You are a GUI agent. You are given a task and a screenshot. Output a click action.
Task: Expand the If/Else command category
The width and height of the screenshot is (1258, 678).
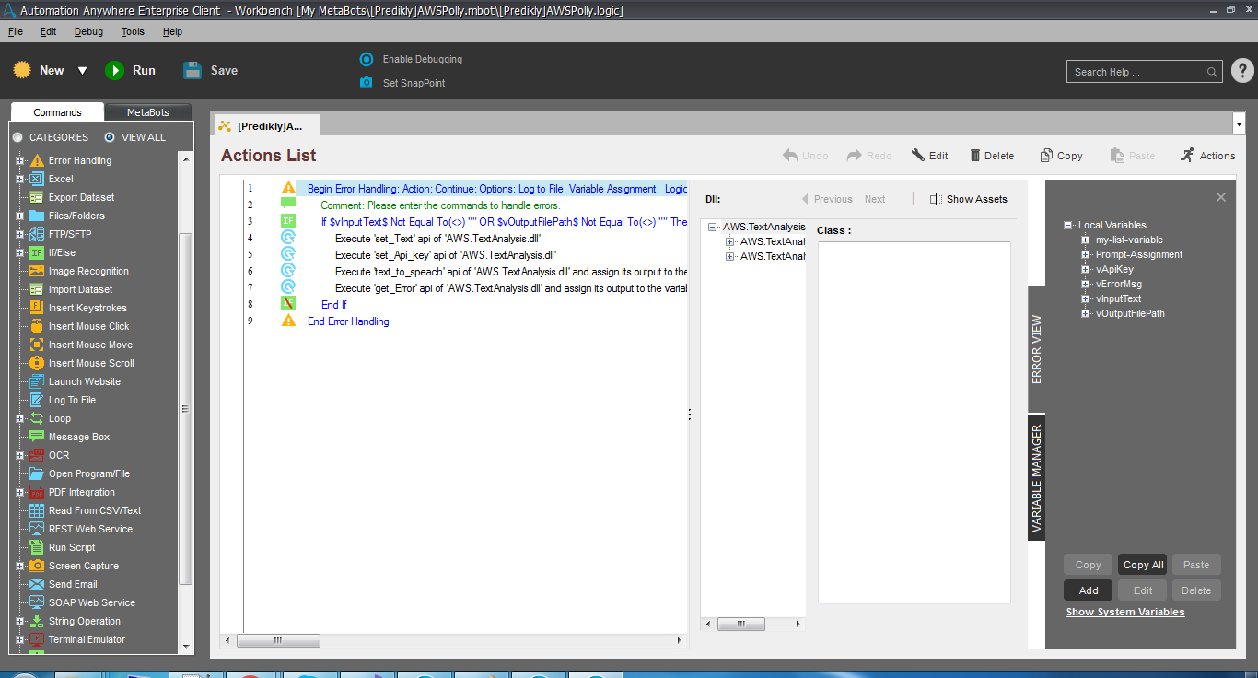coord(19,252)
